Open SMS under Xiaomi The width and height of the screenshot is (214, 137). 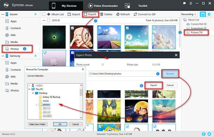point(10,35)
